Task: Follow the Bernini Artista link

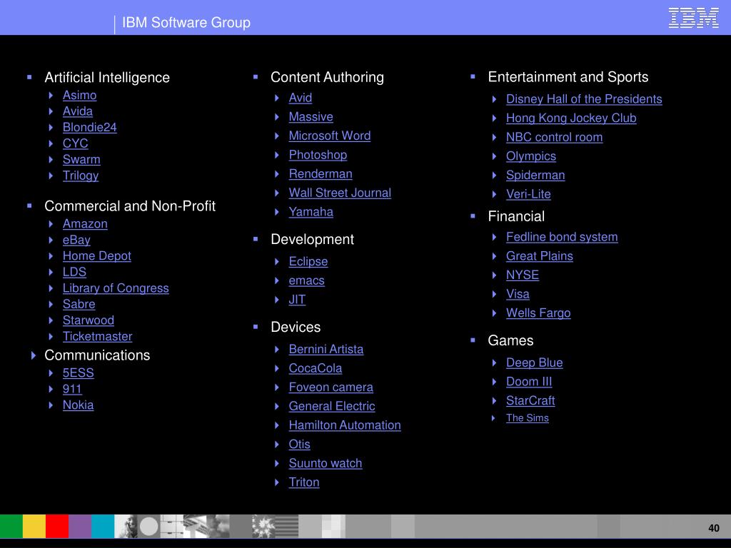Action: click(x=326, y=349)
